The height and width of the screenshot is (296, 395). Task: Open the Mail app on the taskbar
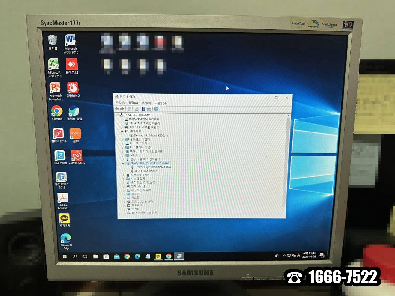pyautogui.click(x=117, y=256)
